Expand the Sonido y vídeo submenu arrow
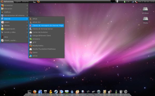The height and width of the screenshot is (96, 155). coord(27,32)
